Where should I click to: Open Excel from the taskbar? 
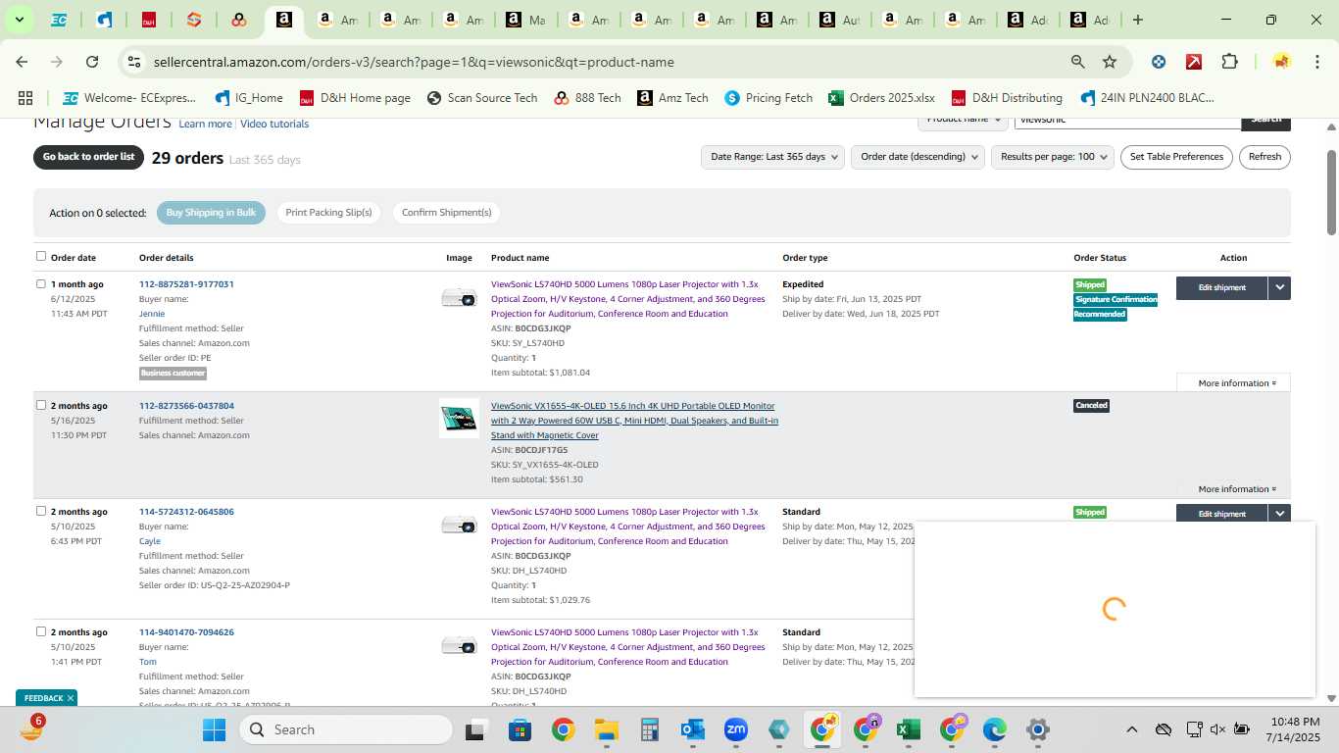(x=909, y=729)
